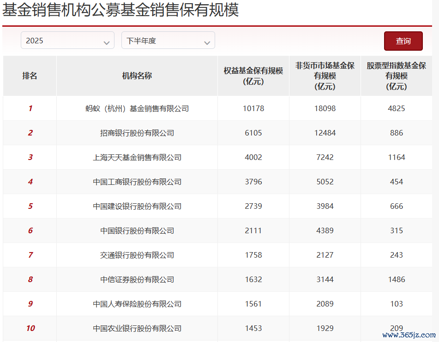Click the 2127 non-monetary fund value
439x342 pixels.
325,255
